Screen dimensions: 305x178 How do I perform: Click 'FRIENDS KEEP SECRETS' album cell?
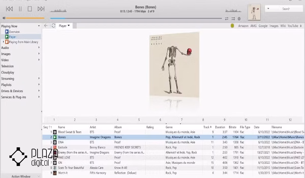127,147
